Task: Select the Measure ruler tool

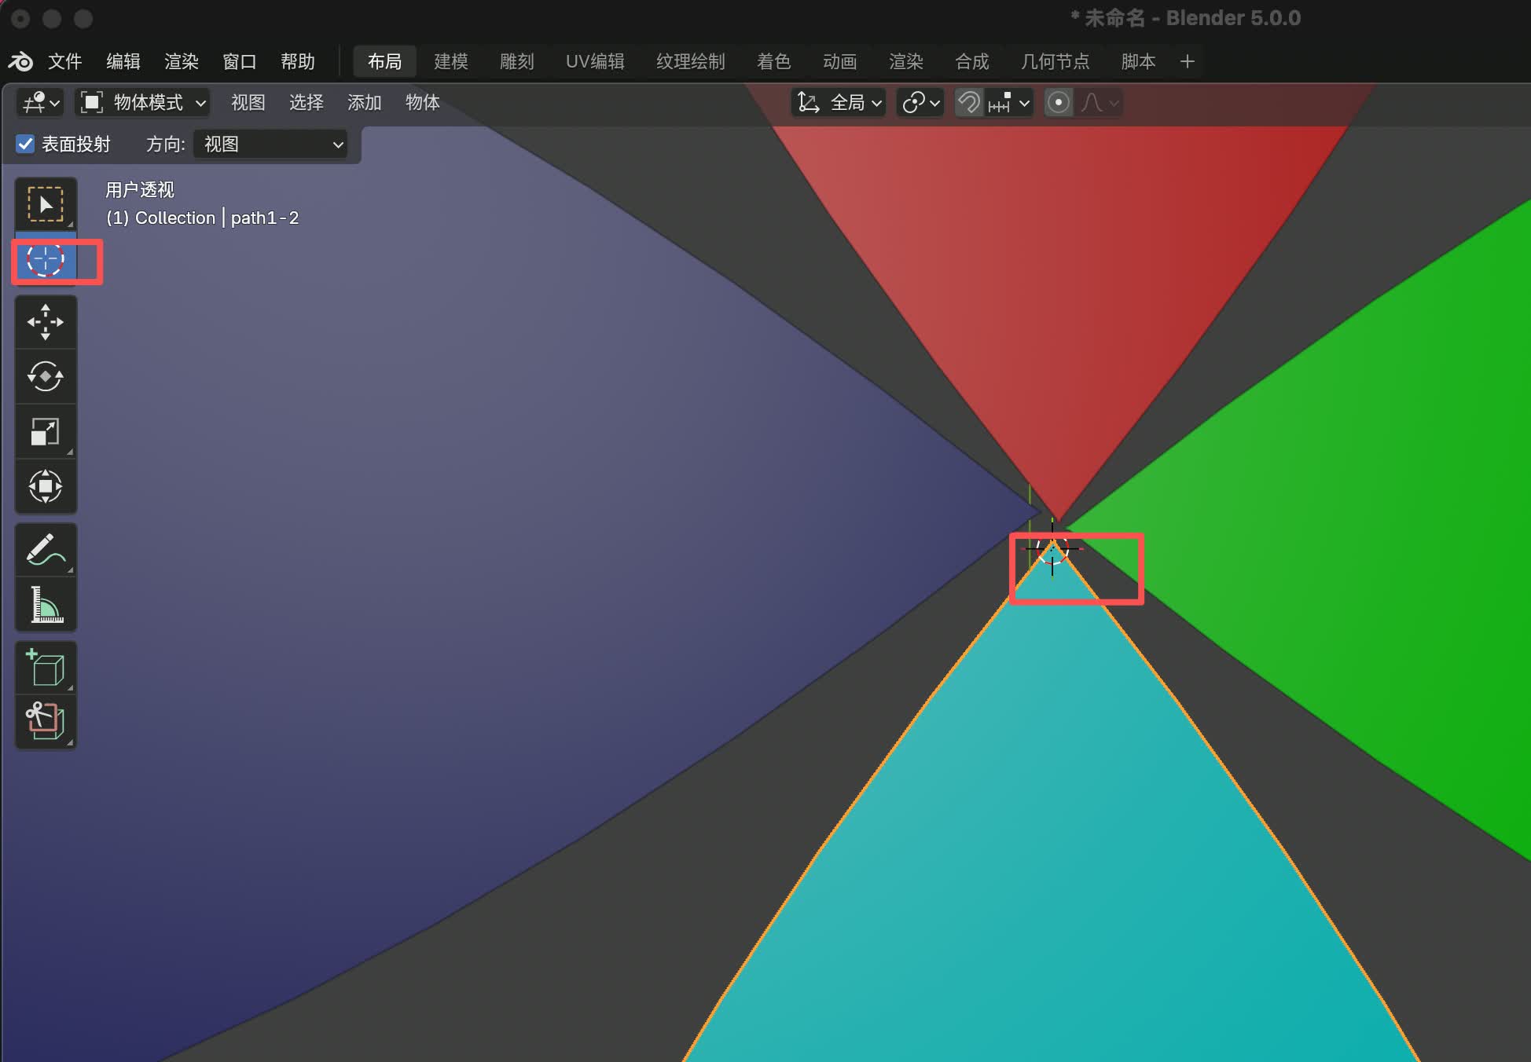Action: click(46, 605)
